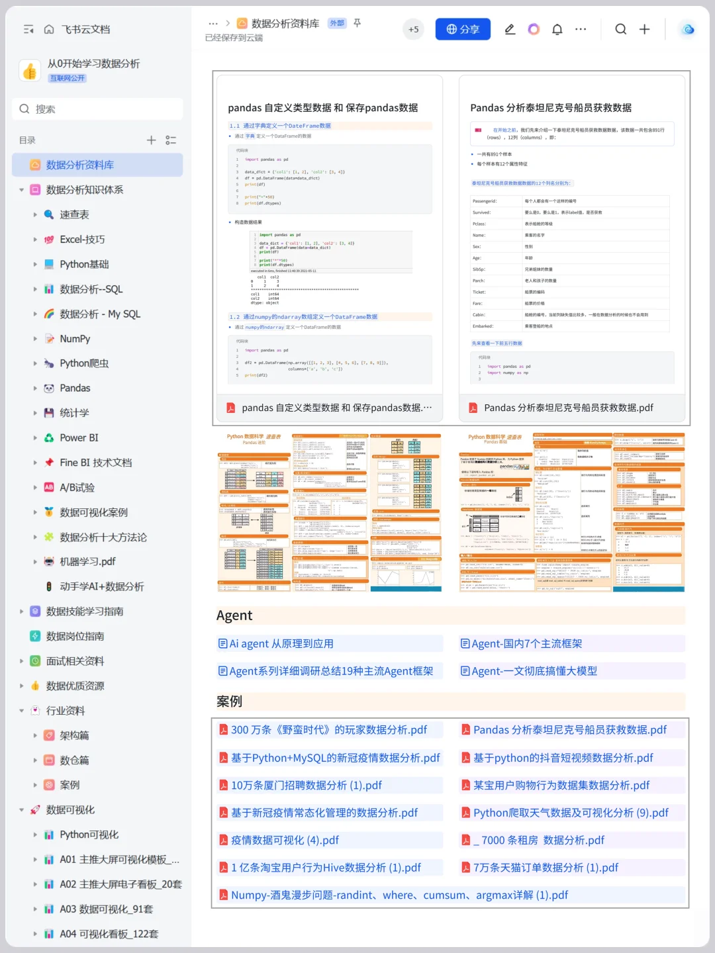Image resolution: width=715 pixels, height=953 pixels.
Task: Open the search magnifier in top bar
Action: click(620, 29)
